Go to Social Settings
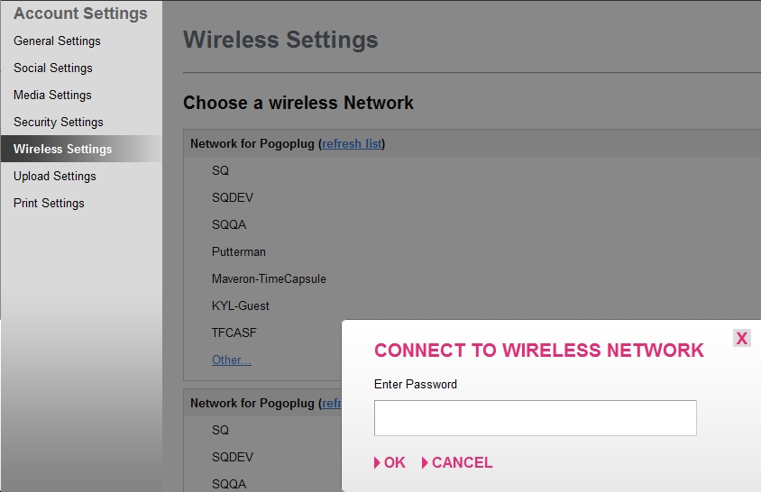 click(53, 68)
